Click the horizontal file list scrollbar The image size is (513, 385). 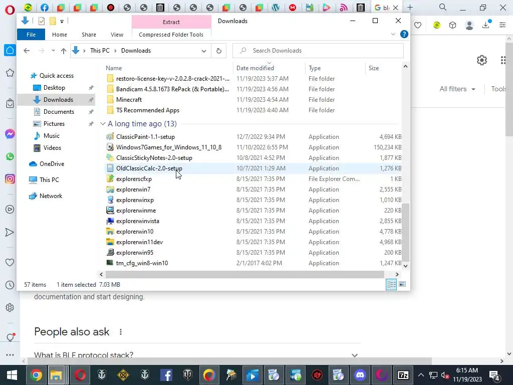click(244, 274)
